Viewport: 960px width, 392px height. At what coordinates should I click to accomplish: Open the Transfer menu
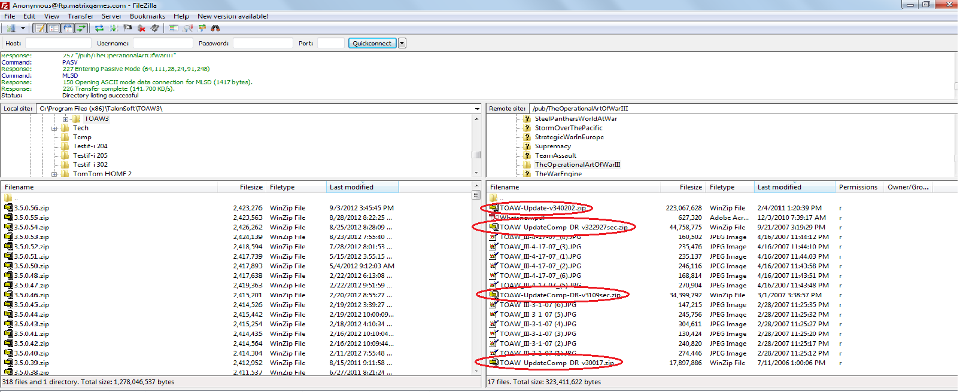click(80, 16)
